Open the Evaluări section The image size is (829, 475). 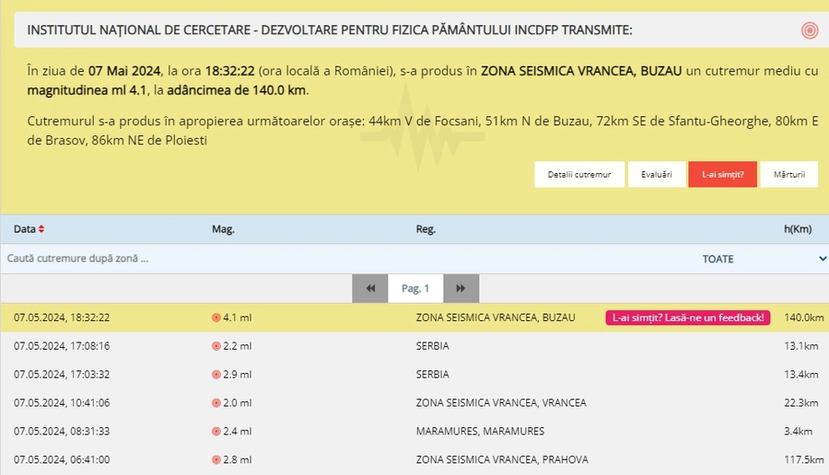(x=656, y=174)
